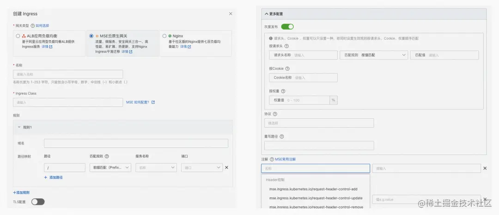The image size is (499, 215).
Task: Focus the 权重值 input
Action: tap(299, 100)
